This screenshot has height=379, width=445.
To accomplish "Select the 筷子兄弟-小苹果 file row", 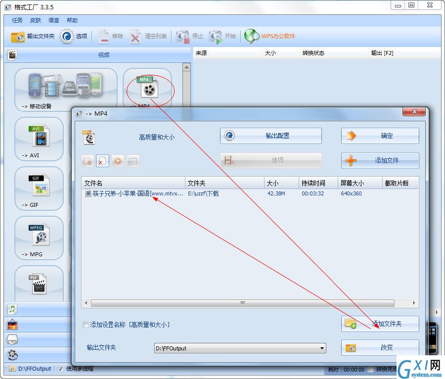I will (250, 193).
